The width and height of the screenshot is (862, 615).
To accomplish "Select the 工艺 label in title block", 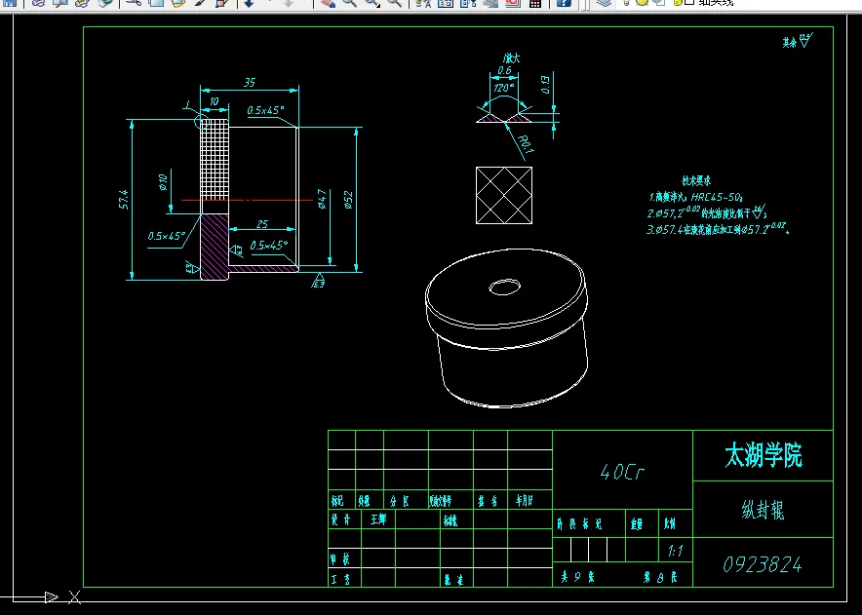I will 339,579.
